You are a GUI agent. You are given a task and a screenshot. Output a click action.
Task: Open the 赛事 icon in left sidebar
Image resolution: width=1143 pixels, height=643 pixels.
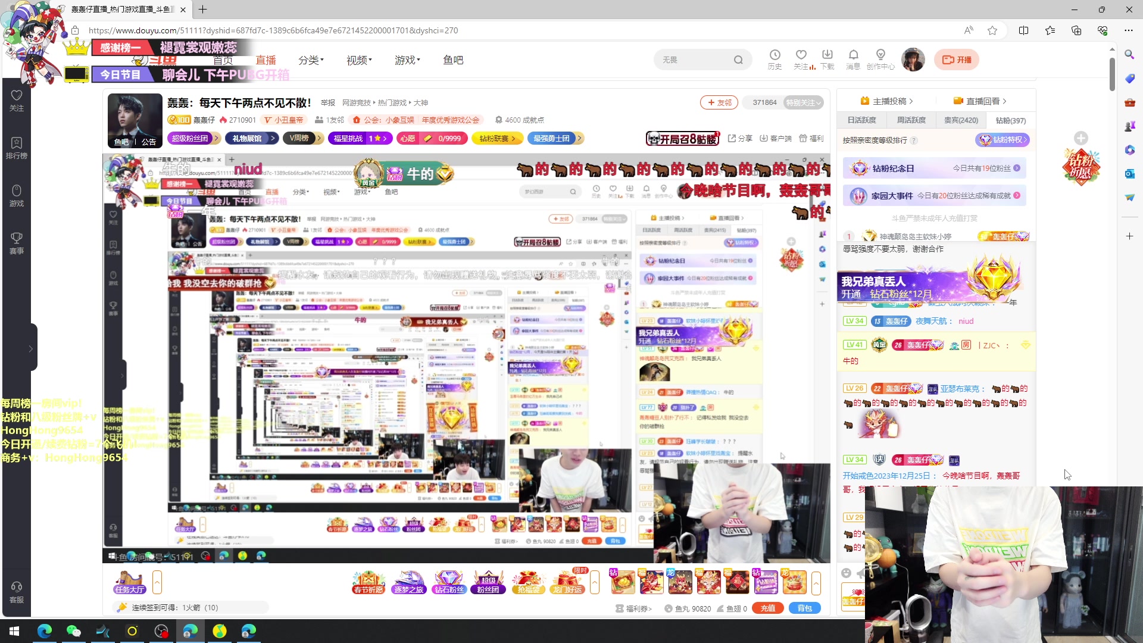click(16, 243)
